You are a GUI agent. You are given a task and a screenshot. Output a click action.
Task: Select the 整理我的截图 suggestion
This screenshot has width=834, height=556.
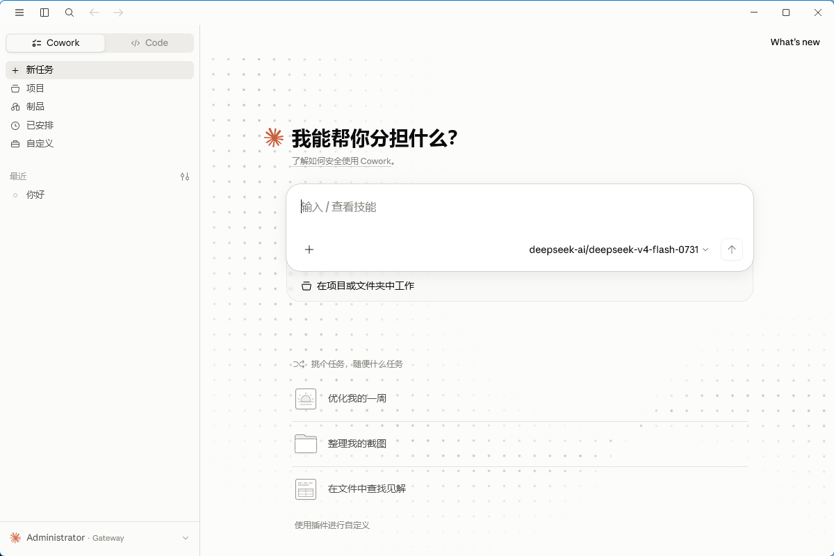coord(520,443)
